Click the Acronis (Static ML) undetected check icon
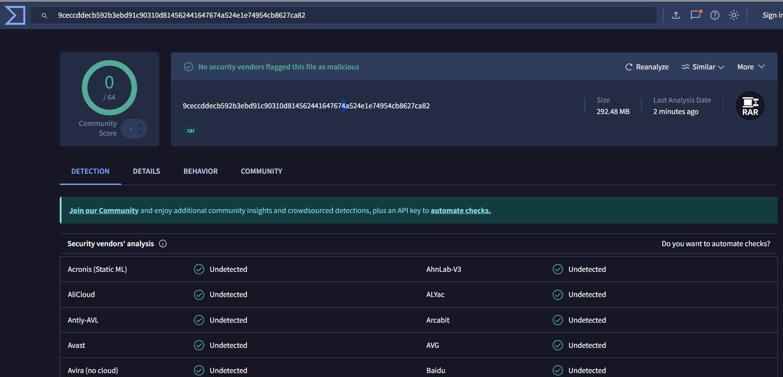The width and height of the screenshot is (783, 377). 199,269
